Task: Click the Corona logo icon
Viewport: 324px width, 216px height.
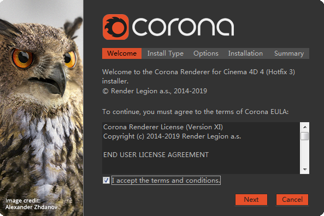Action: (x=116, y=27)
